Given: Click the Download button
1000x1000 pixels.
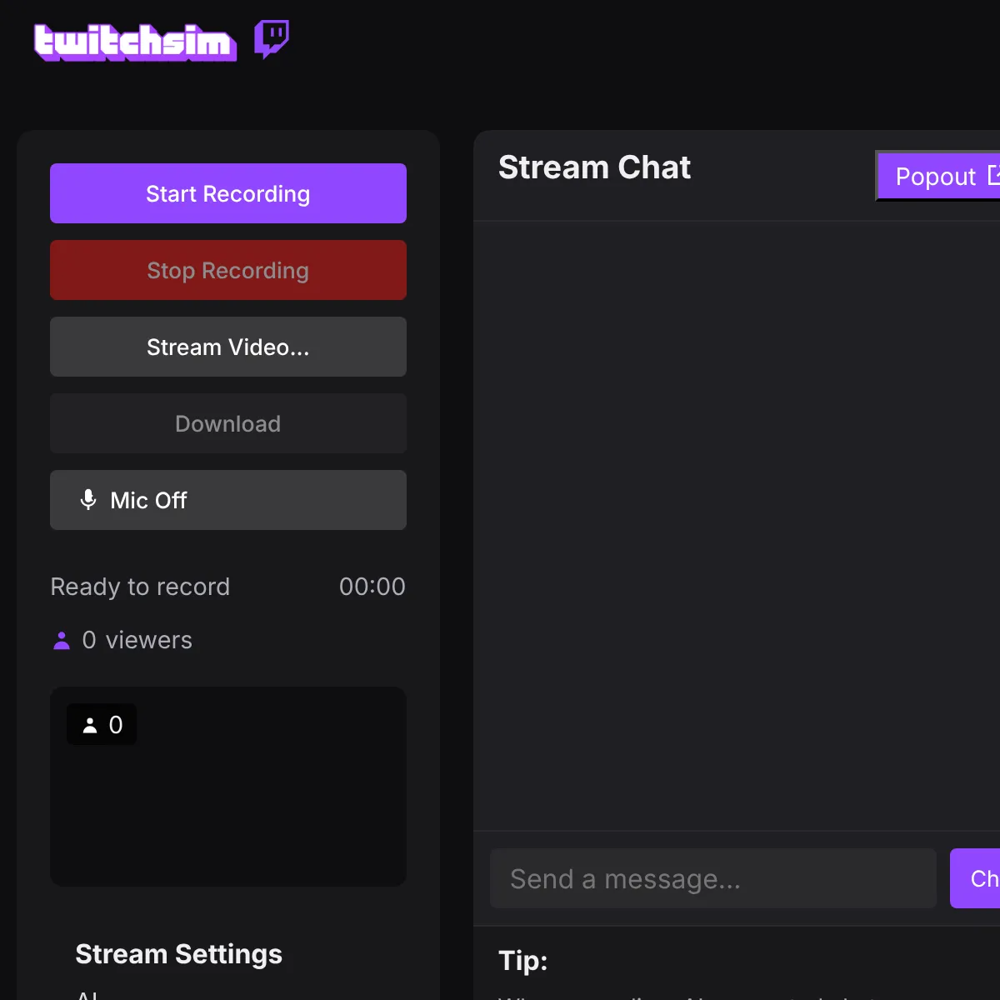Looking at the screenshot, I should [x=228, y=423].
